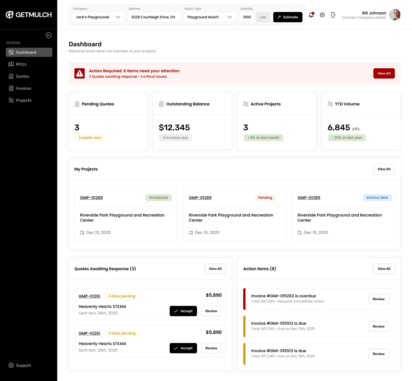
Task: Click the Pending status badge
Action: click(x=265, y=198)
